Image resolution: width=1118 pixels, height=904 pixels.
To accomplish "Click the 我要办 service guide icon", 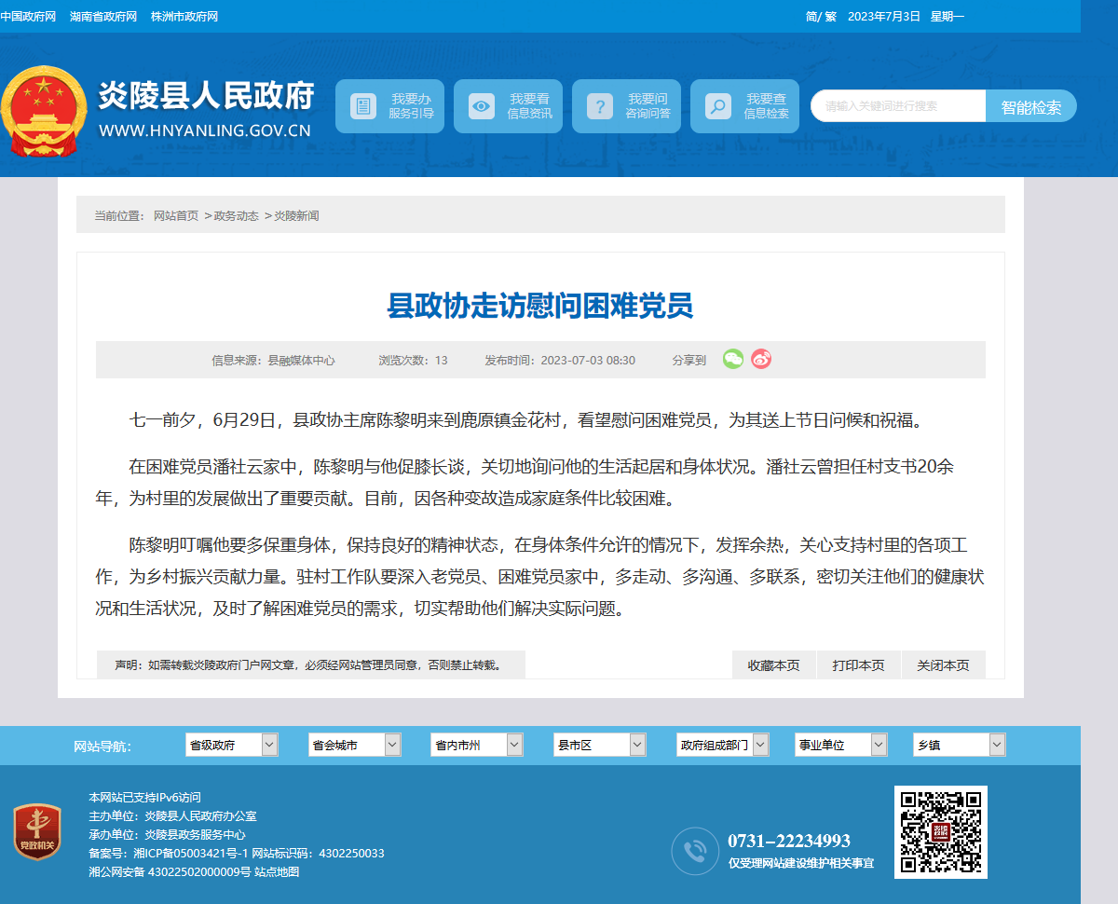I will 363,106.
